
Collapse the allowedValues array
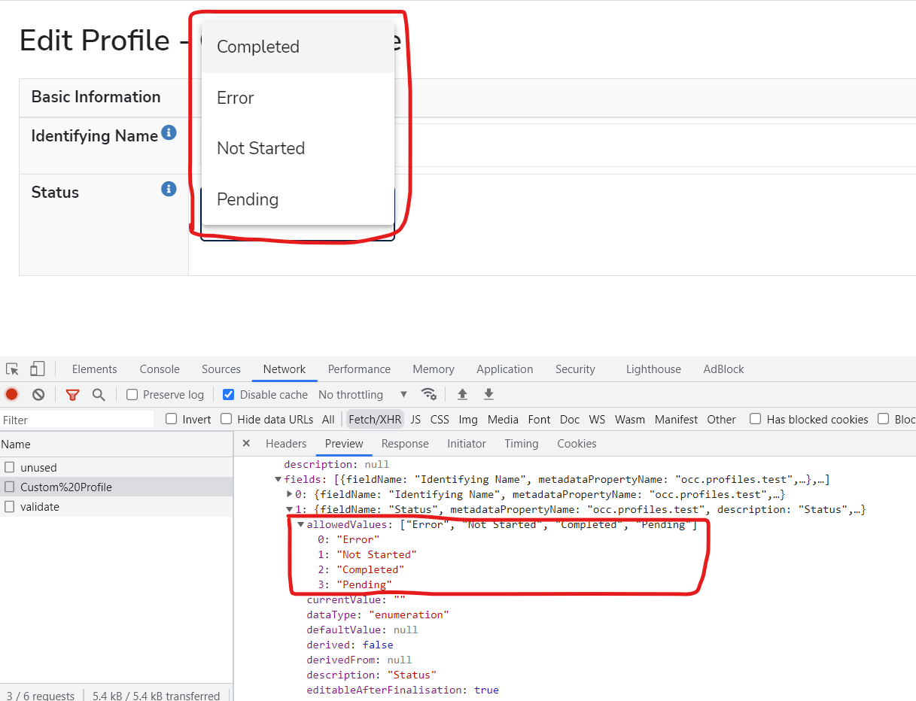(300, 524)
